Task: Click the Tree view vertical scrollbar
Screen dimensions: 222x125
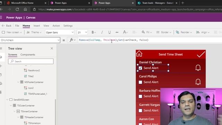Action: point(55,112)
